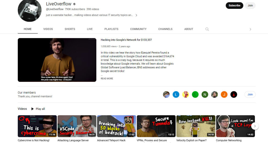268x143 pixels.
Task: Open the VSCode Security Research thumbnail
Action: coord(77,126)
